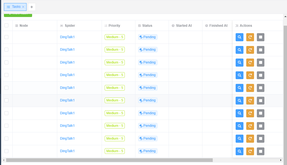Restart the task in the eighth row
The height and width of the screenshot is (165, 287).
(250, 126)
